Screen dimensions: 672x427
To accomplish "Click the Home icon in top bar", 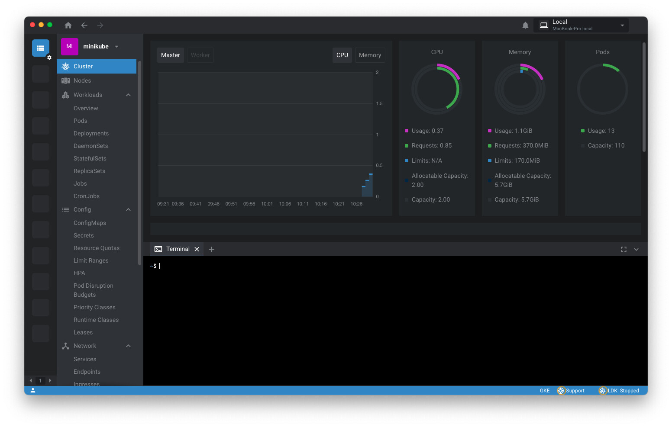I will 68,26.
